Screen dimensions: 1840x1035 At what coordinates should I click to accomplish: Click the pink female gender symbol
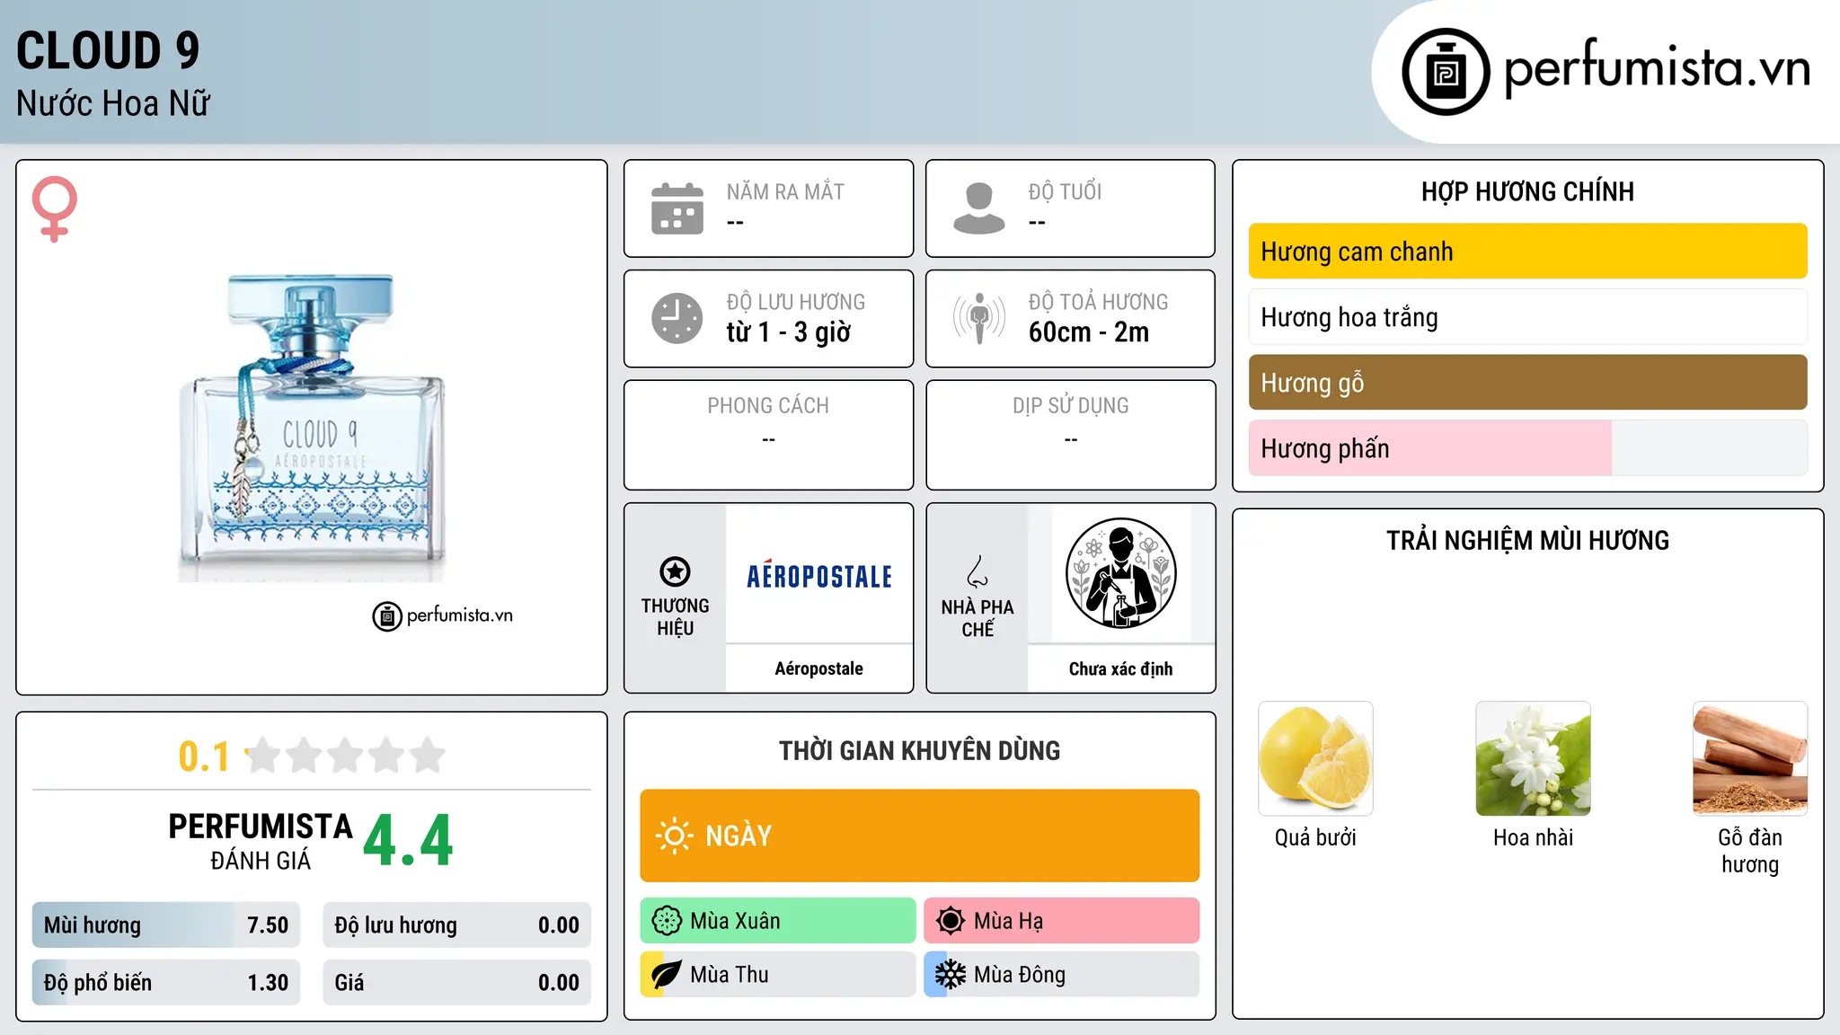54,208
